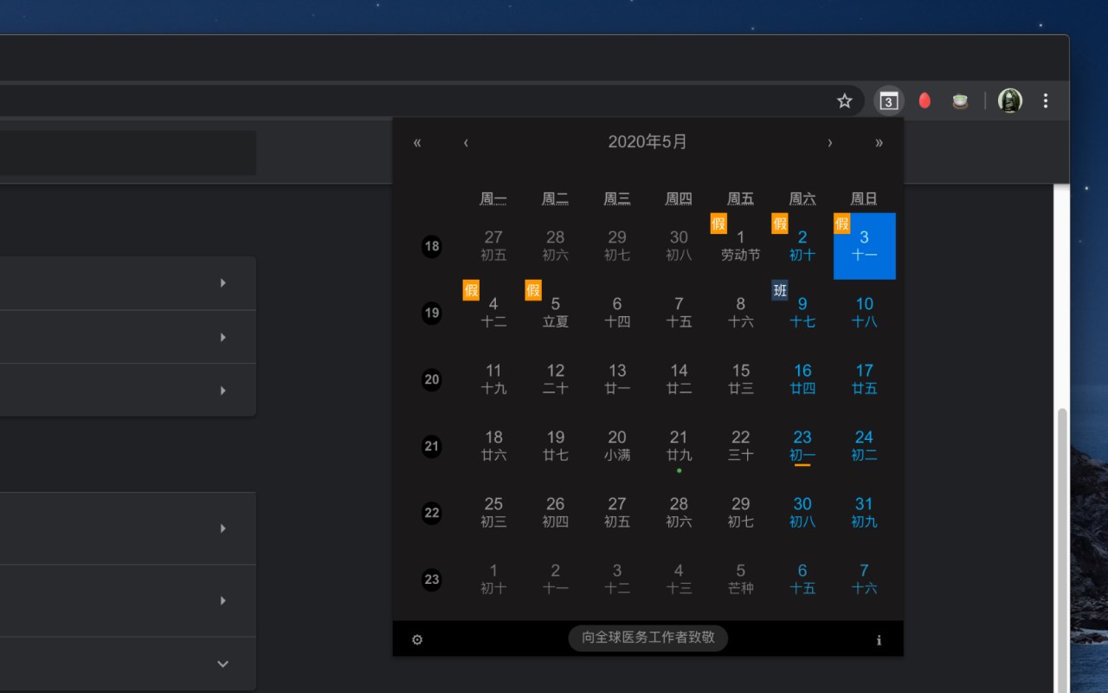Bookmark this page with the star icon
Screen dimensions: 1108x693
point(845,101)
